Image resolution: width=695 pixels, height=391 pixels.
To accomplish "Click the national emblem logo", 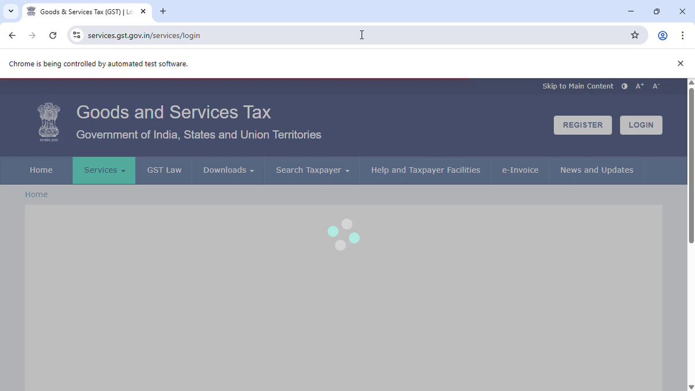I will [x=49, y=122].
